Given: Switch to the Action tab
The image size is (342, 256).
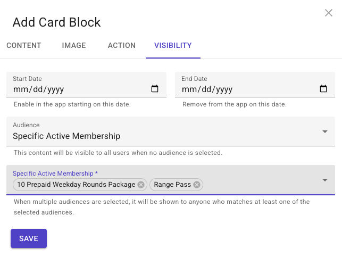Looking at the screenshot, I should pyautogui.click(x=122, y=45).
